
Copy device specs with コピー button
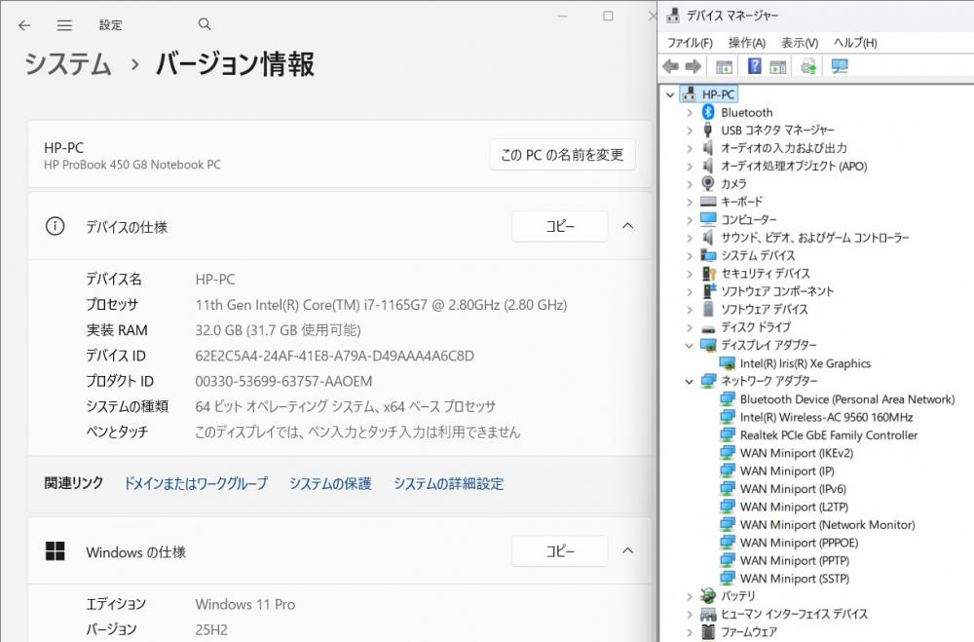click(x=560, y=226)
